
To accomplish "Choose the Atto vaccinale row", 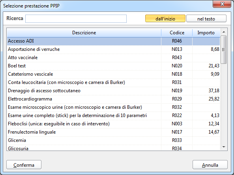I will click(x=113, y=58).
